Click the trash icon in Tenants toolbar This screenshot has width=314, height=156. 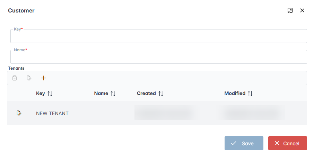(15, 78)
